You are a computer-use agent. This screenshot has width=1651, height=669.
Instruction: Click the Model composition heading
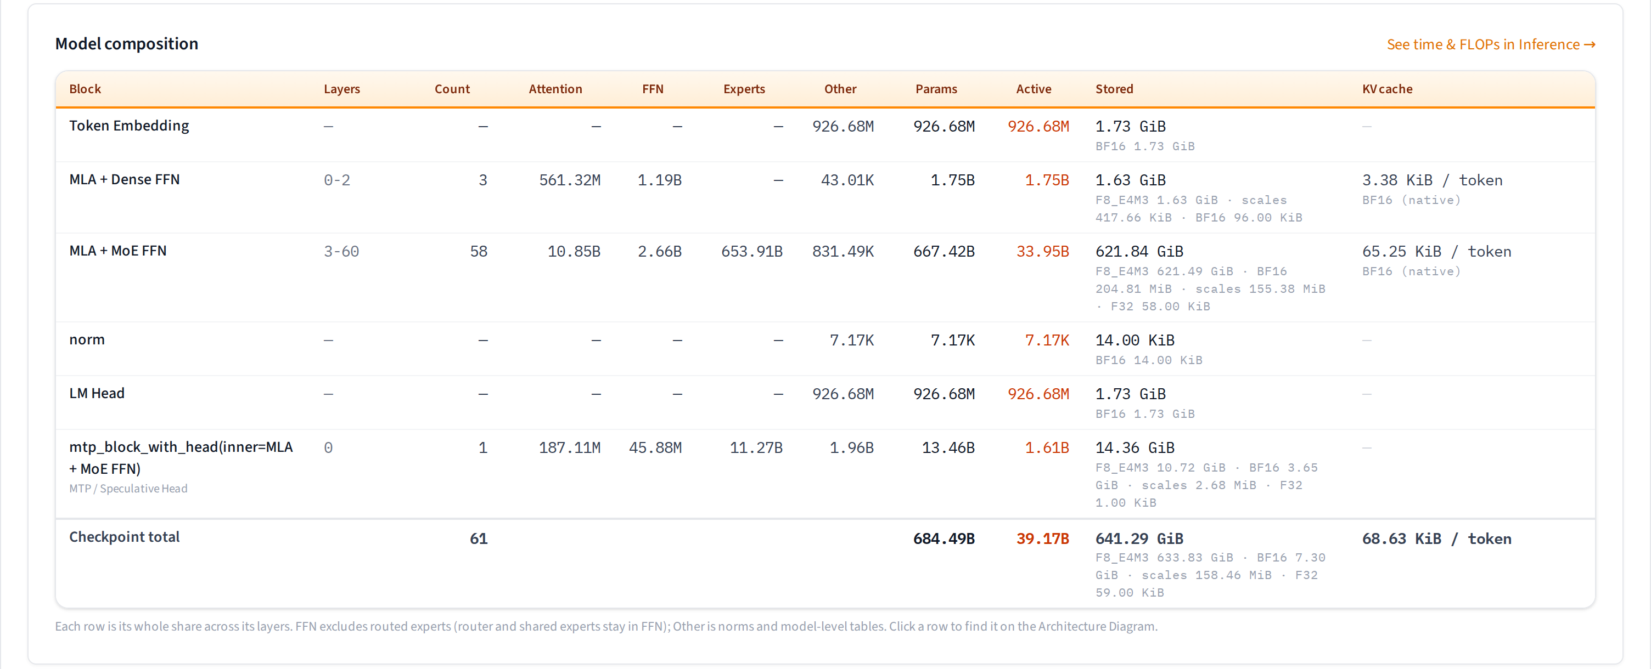pyautogui.click(x=126, y=43)
